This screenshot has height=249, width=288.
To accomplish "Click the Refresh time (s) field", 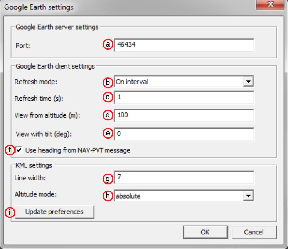I will (x=184, y=97).
